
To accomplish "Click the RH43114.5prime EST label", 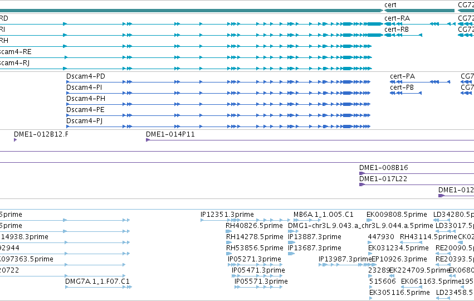I will pyautogui.click(x=428, y=237).
